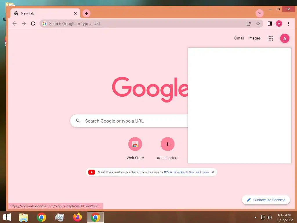Screen dimensions: 297x223
Task: Click the taskbar clock showing 6:42 AM
Action: click(x=284, y=217)
